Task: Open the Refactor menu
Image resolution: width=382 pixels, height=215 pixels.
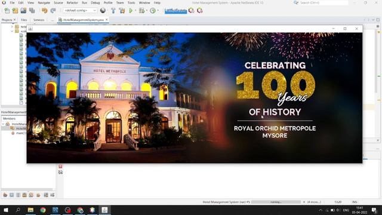Action: 72,2
